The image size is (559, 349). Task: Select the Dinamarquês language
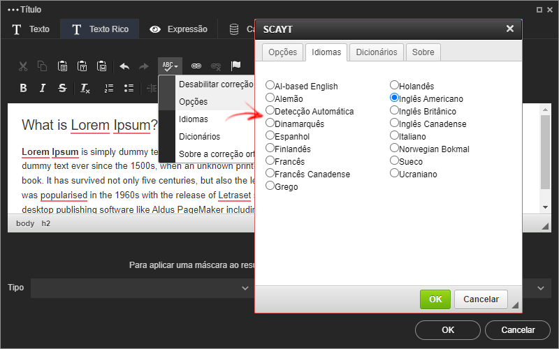click(270, 123)
